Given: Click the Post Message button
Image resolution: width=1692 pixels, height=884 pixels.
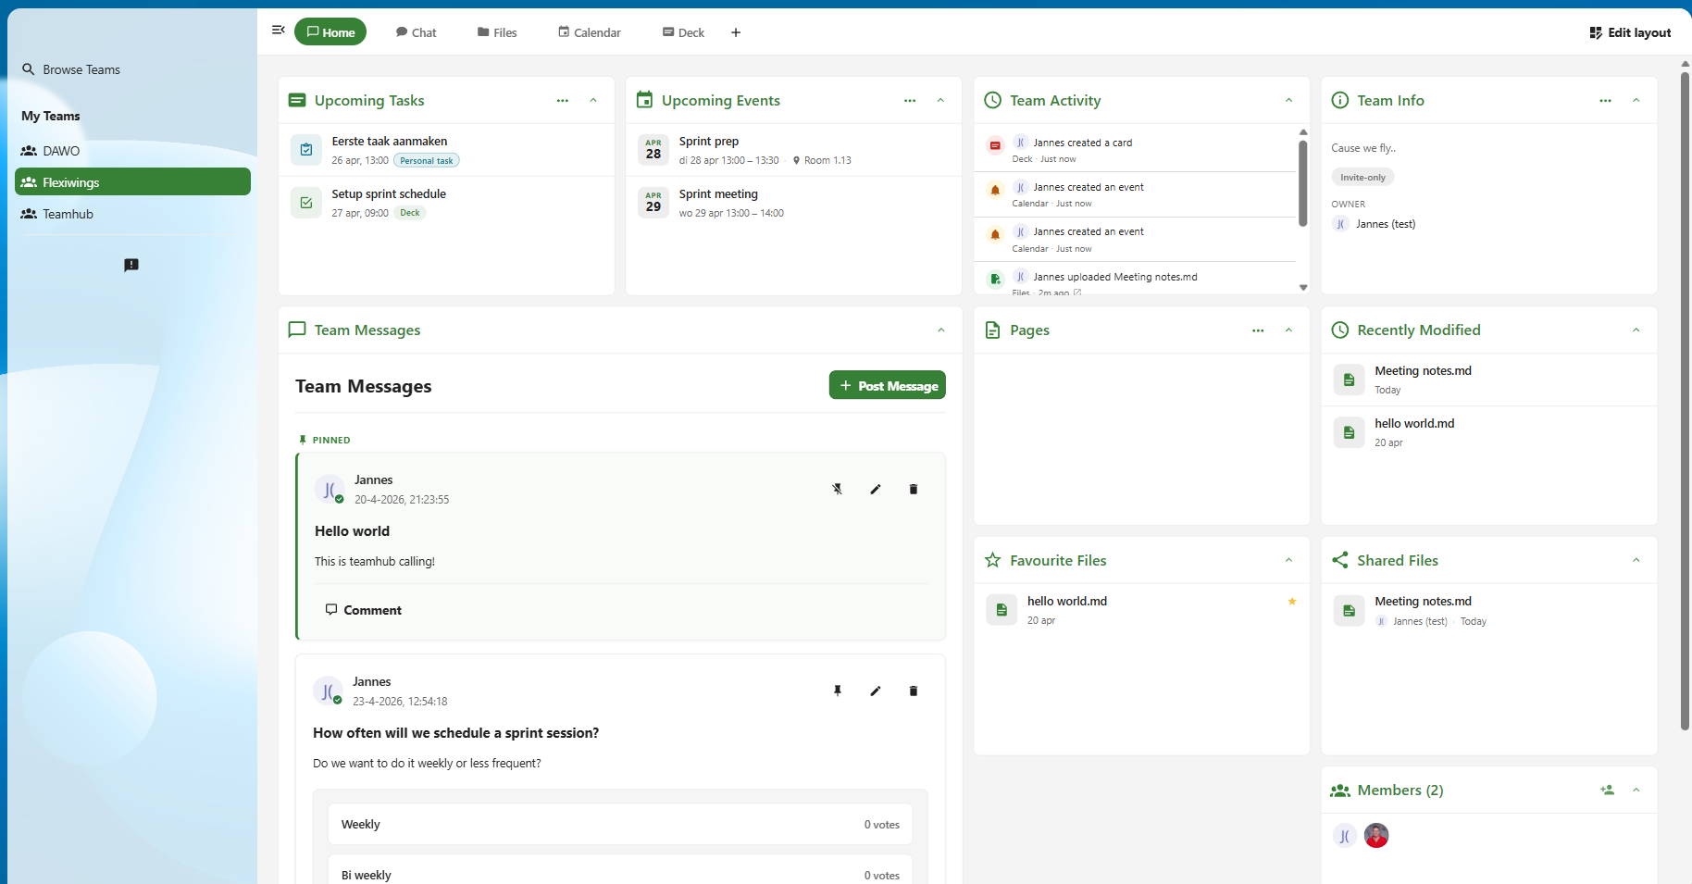Looking at the screenshot, I should point(887,385).
